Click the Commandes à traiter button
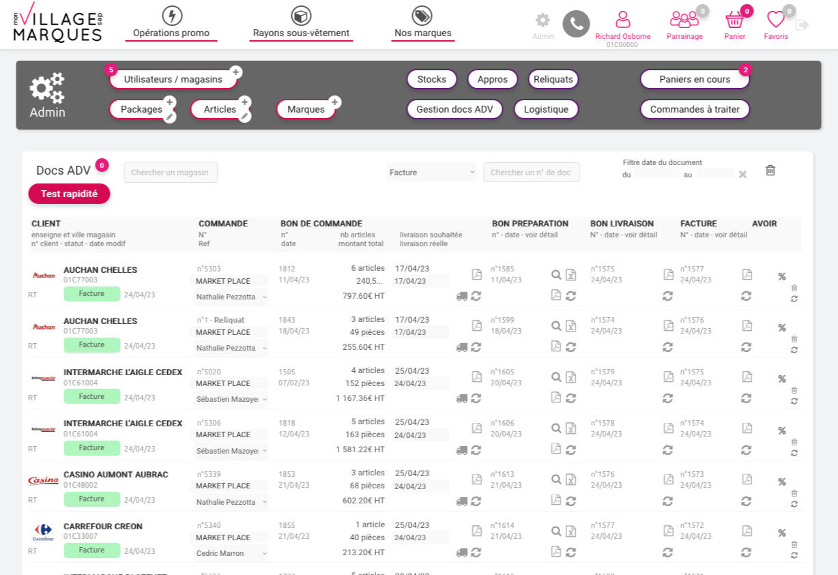Image resolution: width=838 pixels, height=575 pixels. point(695,109)
